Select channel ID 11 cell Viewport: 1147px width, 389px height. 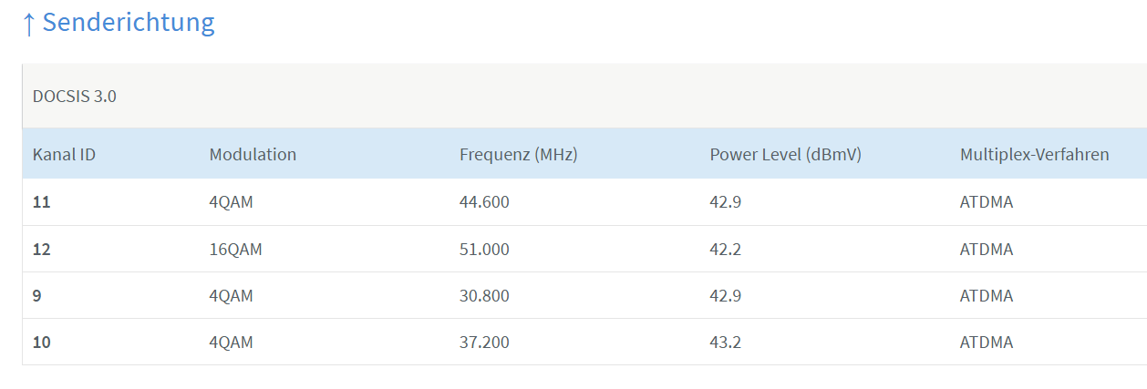click(41, 202)
